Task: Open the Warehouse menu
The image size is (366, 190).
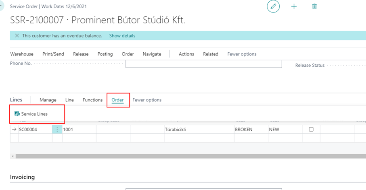Action: (22, 54)
